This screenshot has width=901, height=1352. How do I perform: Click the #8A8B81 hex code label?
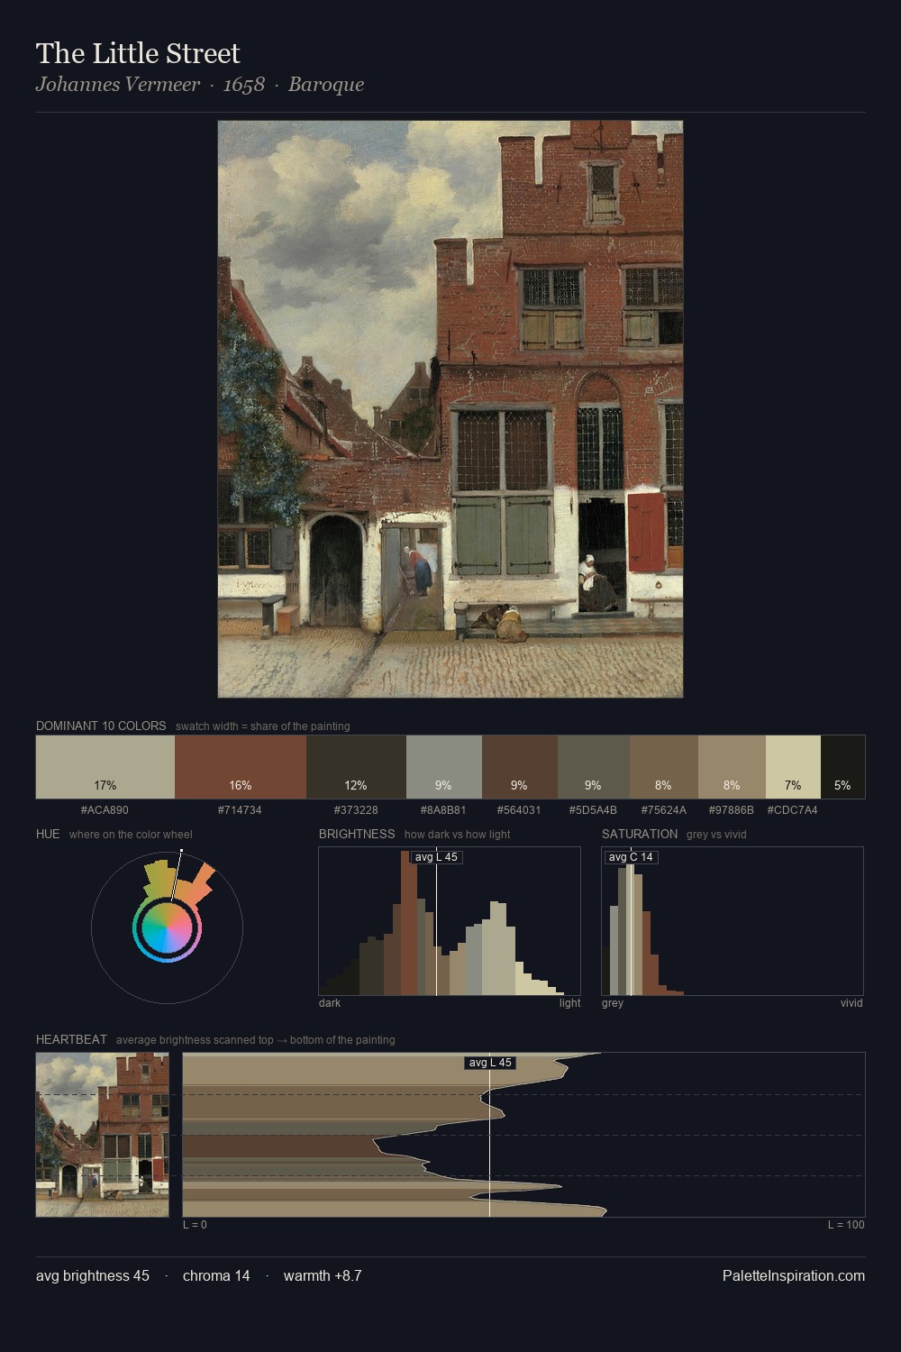coord(443,810)
